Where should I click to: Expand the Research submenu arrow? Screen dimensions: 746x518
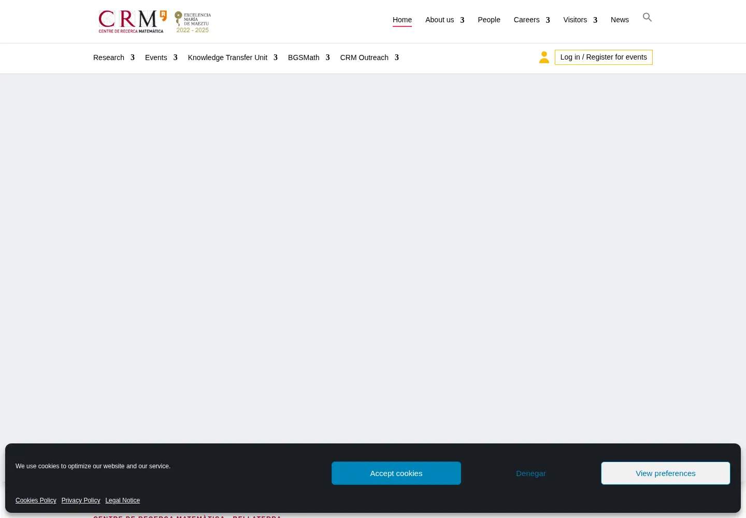133,57
